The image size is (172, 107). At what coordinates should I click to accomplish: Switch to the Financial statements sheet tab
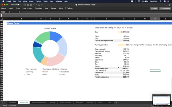click(39, 103)
